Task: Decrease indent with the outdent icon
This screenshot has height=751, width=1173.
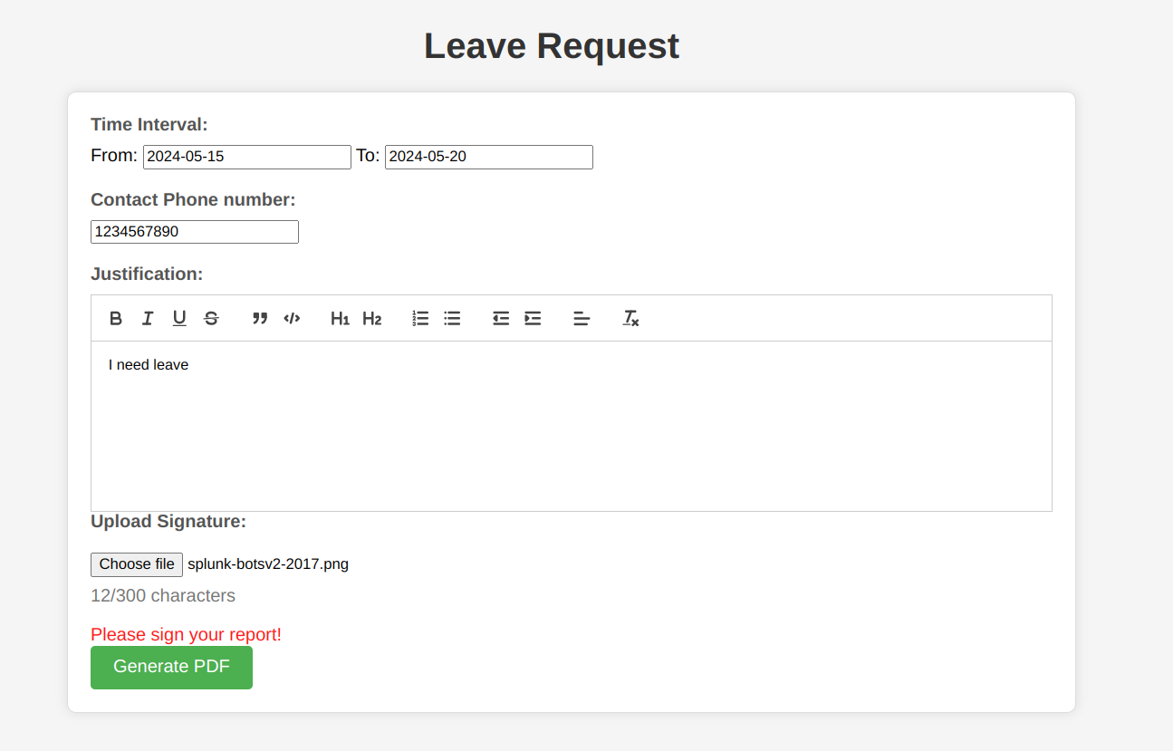Action: pos(501,318)
